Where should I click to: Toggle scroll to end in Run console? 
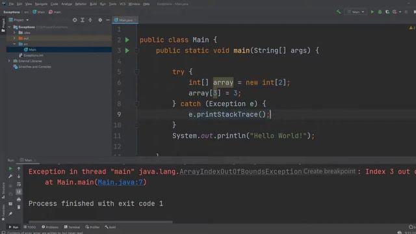point(19,192)
